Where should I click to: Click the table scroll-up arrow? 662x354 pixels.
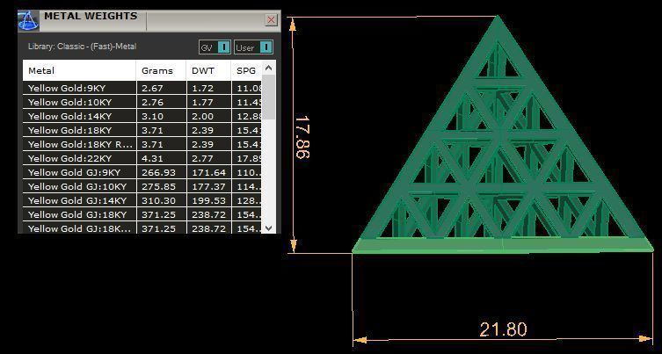(269, 68)
